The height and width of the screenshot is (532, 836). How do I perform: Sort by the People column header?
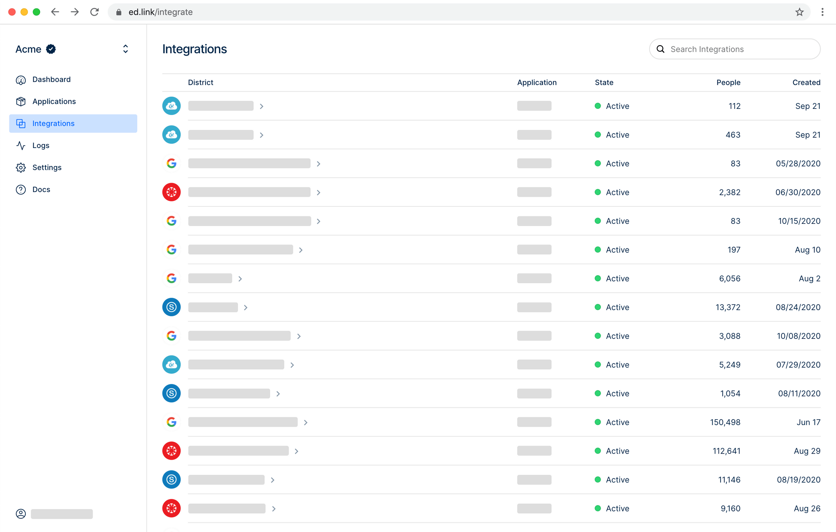728,83
